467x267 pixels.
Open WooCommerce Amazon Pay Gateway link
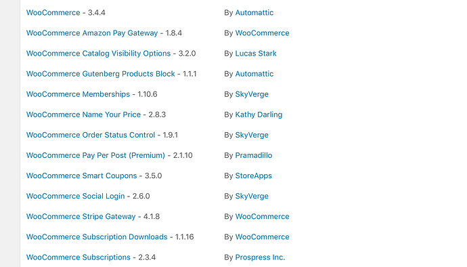pyautogui.click(x=92, y=33)
